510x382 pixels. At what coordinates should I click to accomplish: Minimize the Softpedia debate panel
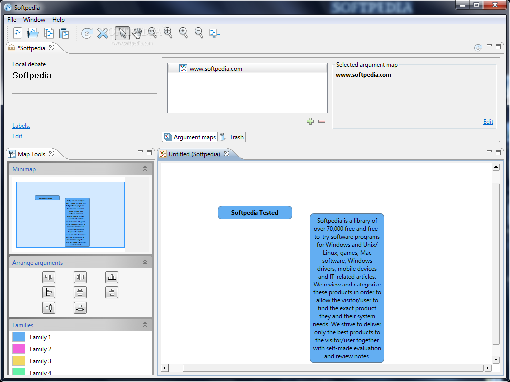[x=489, y=46]
